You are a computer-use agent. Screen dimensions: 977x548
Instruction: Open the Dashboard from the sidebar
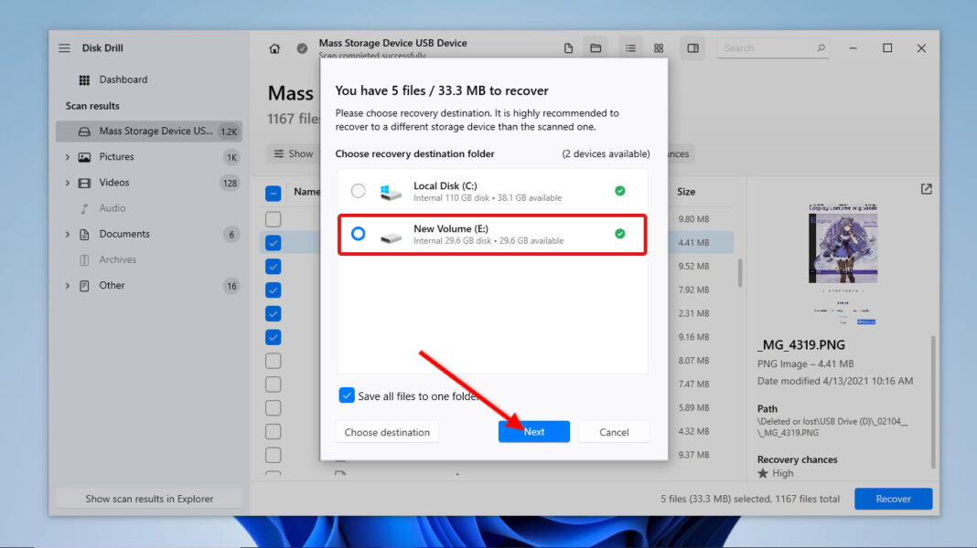(122, 79)
